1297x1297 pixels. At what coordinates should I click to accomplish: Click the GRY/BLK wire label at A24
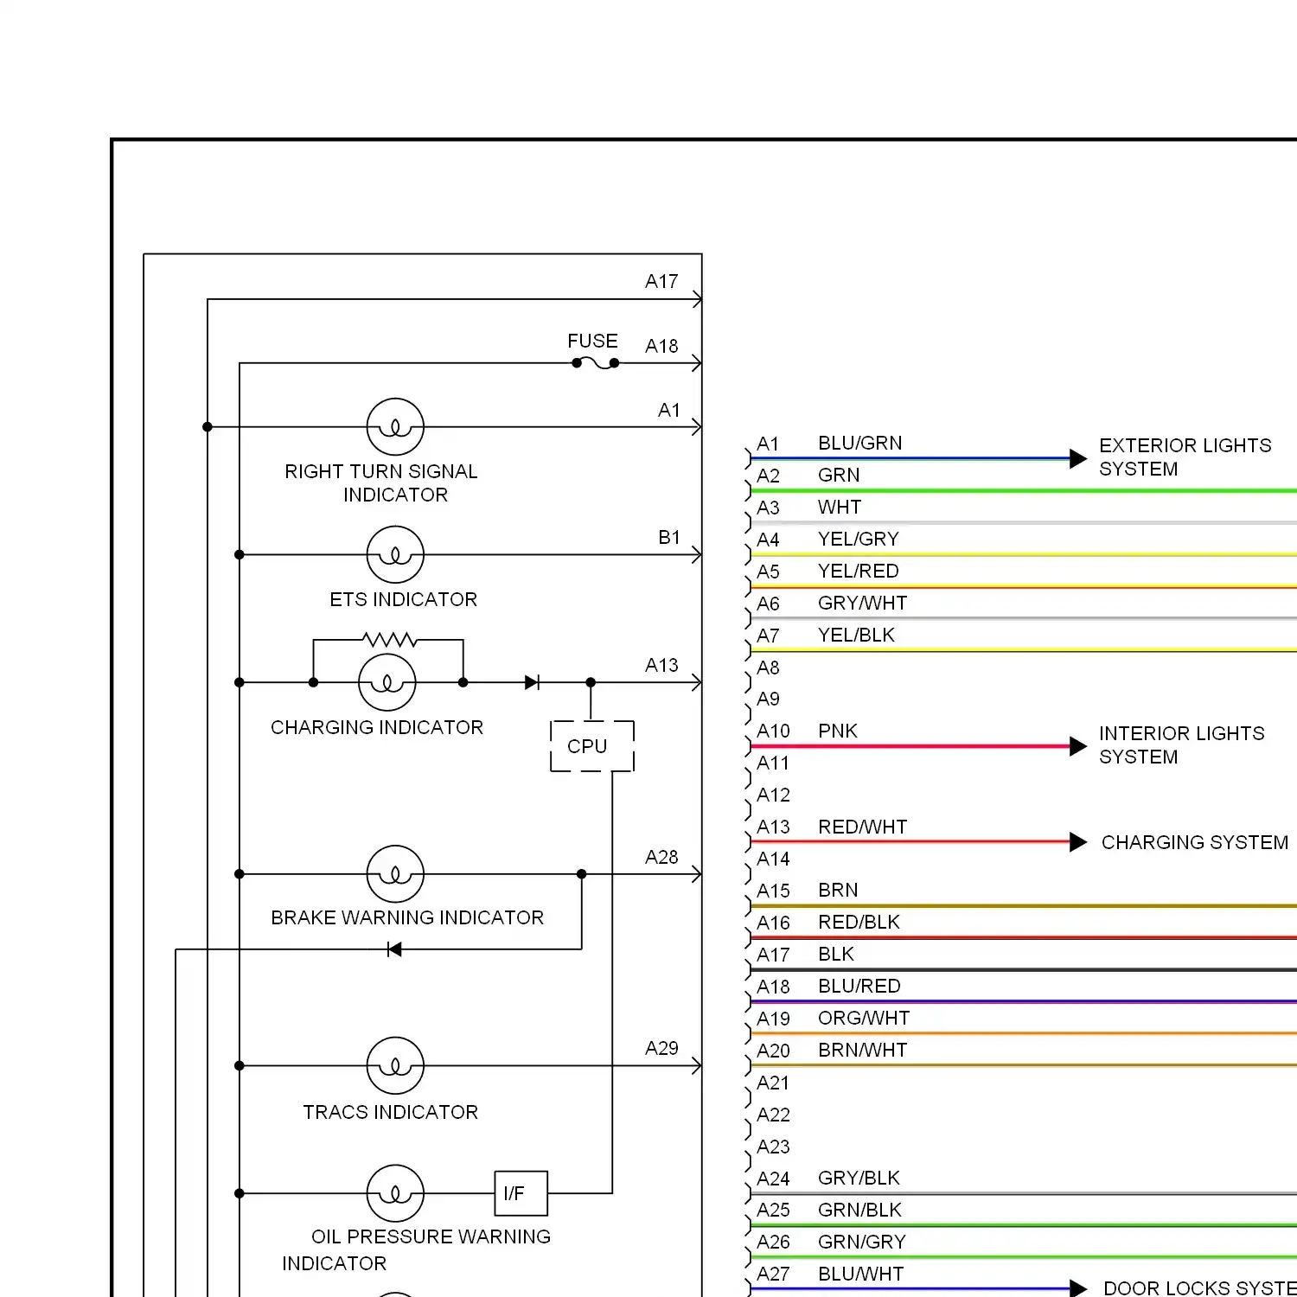[859, 1178]
